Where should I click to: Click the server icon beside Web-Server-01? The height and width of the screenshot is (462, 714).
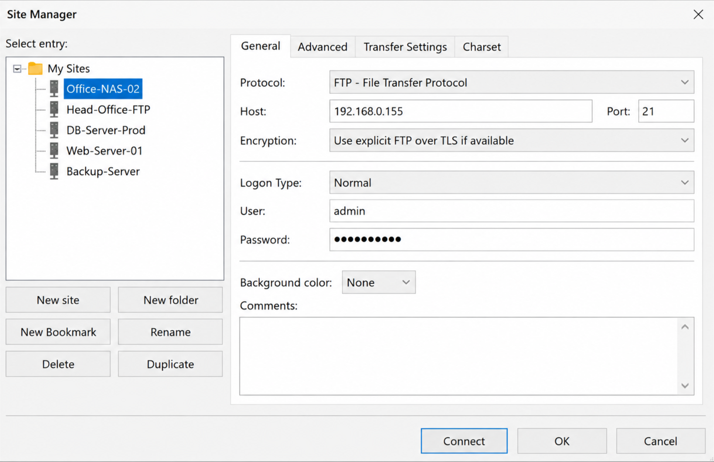pos(54,151)
